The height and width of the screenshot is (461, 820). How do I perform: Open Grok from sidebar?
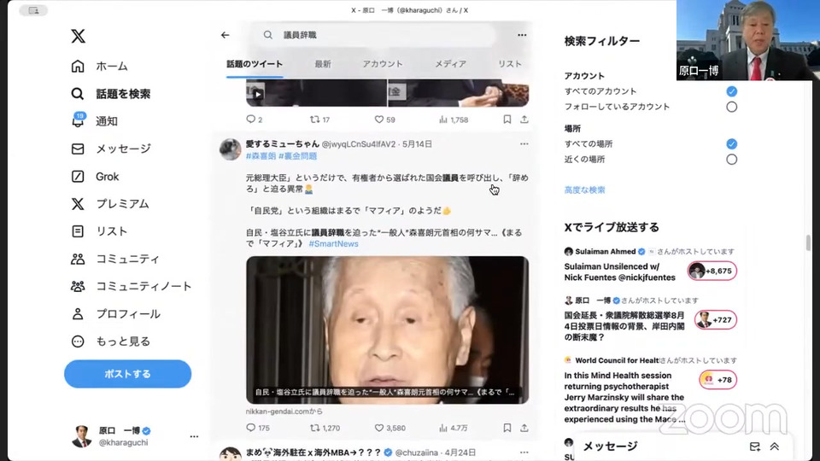click(x=95, y=177)
